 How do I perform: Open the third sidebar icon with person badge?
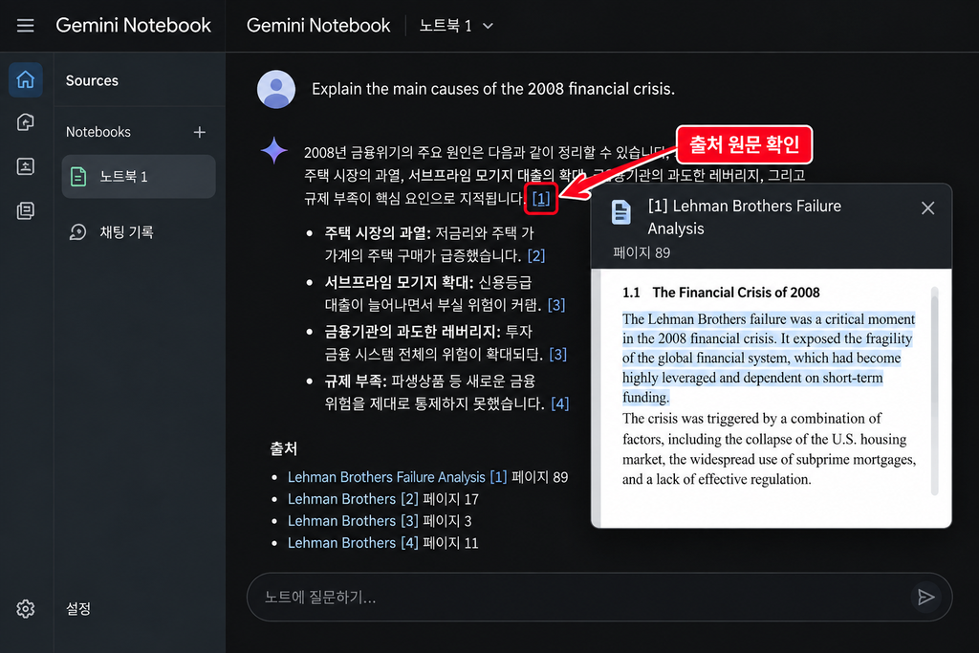point(26,166)
